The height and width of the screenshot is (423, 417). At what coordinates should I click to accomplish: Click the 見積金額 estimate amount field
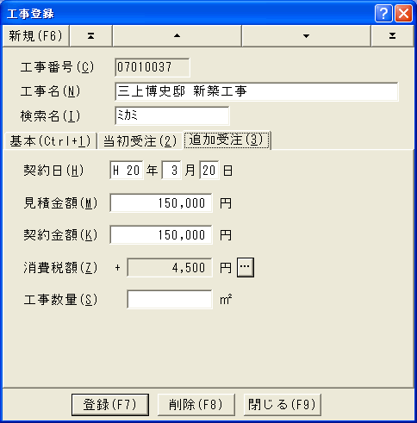click(161, 203)
